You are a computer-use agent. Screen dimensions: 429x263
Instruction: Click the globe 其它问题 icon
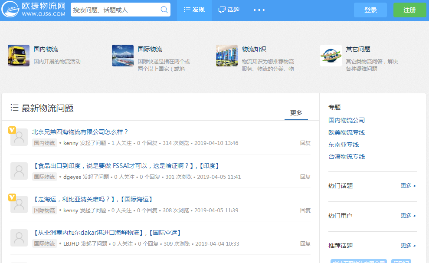(x=331, y=56)
